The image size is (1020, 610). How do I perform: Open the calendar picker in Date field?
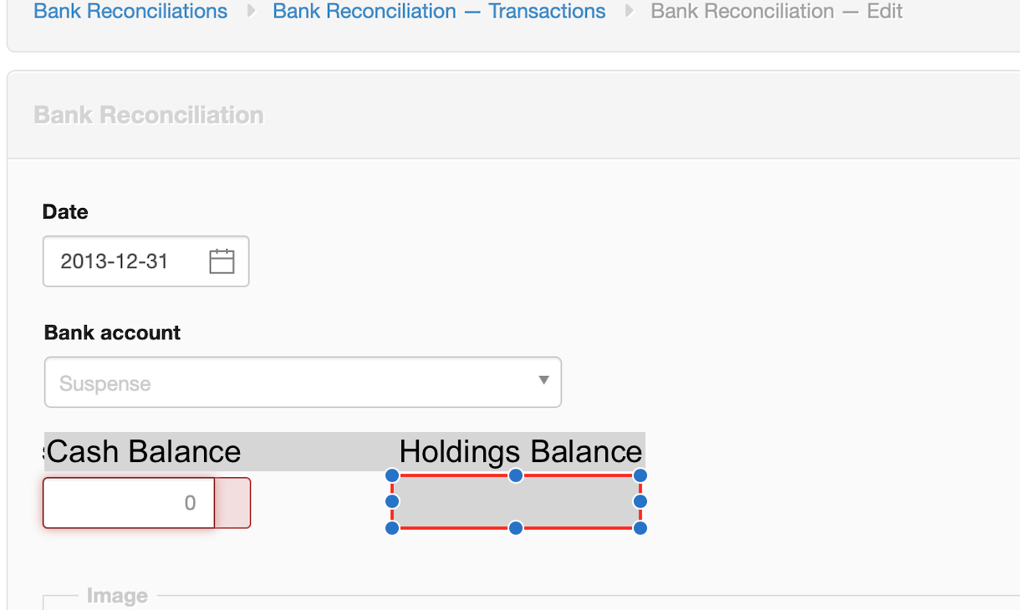(222, 262)
